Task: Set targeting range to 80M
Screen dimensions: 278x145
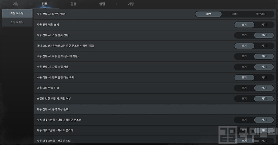Action: [234, 14]
